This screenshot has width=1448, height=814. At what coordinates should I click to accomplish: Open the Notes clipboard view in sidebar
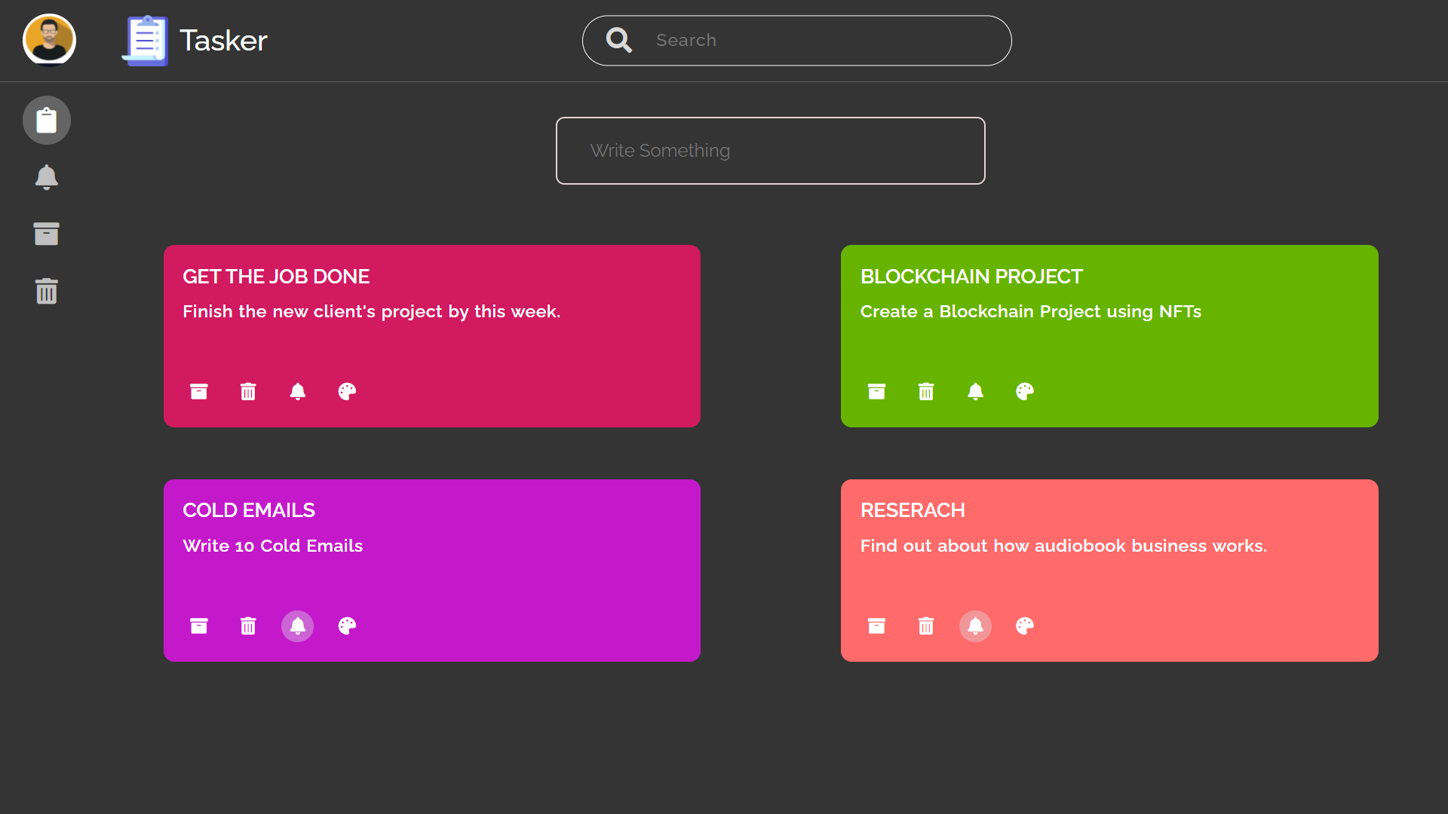[47, 121]
